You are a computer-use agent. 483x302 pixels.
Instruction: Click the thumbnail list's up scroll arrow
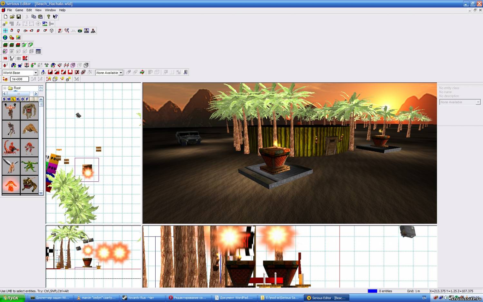pos(41,99)
